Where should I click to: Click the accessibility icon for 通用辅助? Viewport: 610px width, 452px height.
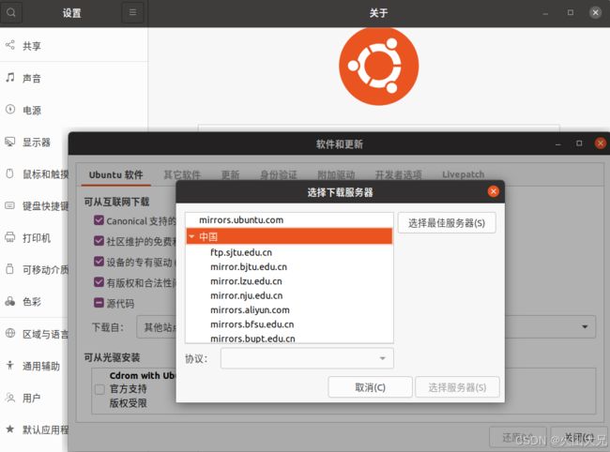pyautogui.click(x=10, y=366)
